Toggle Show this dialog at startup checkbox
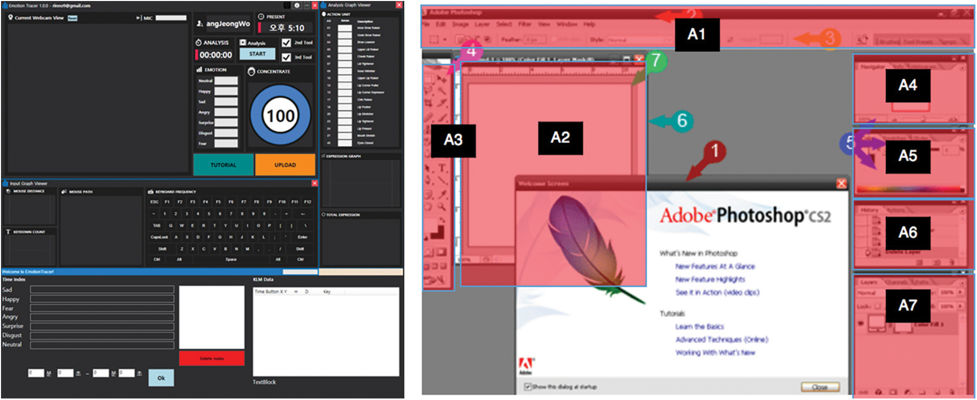 [527, 387]
